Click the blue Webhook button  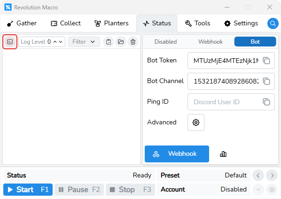[x=177, y=154]
